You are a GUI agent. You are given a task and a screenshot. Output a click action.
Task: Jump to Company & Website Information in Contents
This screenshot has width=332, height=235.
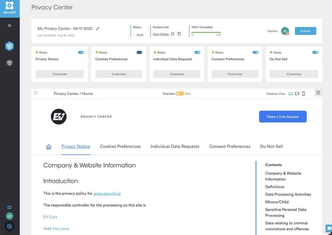pyautogui.click(x=283, y=176)
